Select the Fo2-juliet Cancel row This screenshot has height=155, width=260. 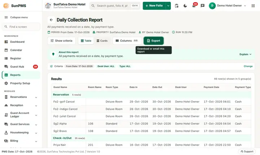click(151, 116)
